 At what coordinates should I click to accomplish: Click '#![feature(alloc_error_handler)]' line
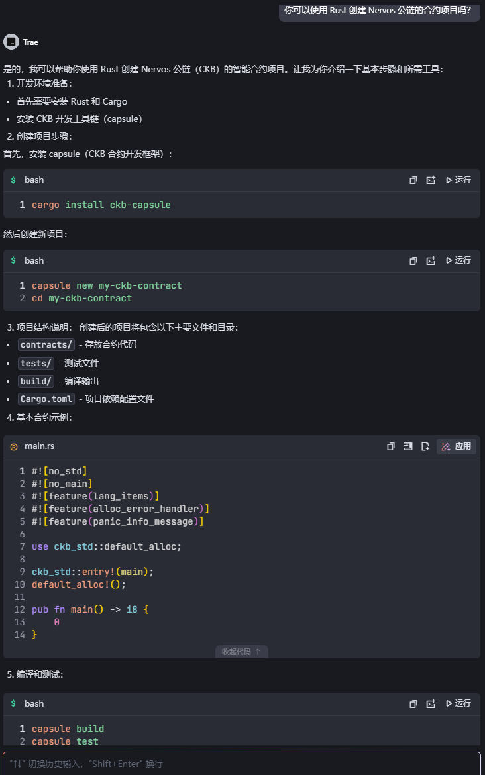(120, 509)
